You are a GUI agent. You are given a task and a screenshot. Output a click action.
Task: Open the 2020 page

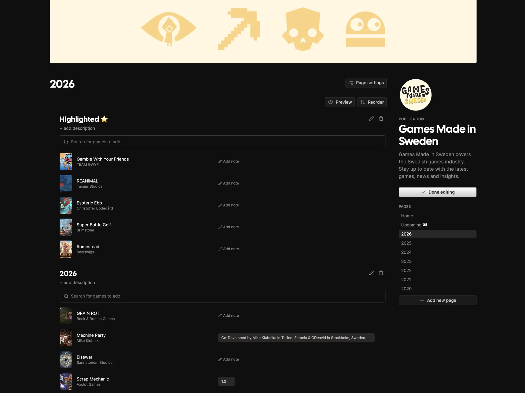click(437, 289)
